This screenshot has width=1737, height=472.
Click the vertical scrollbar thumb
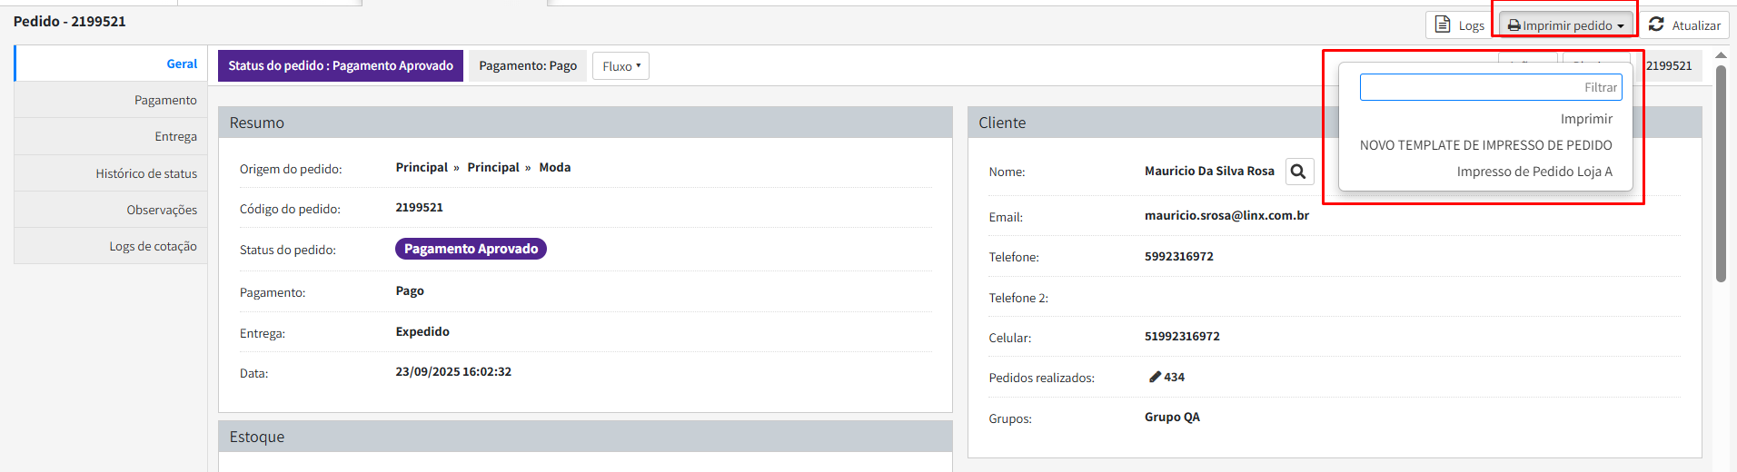(x=1721, y=172)
